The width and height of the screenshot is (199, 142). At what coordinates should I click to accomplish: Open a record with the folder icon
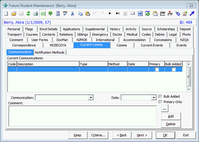coord(14,13)
